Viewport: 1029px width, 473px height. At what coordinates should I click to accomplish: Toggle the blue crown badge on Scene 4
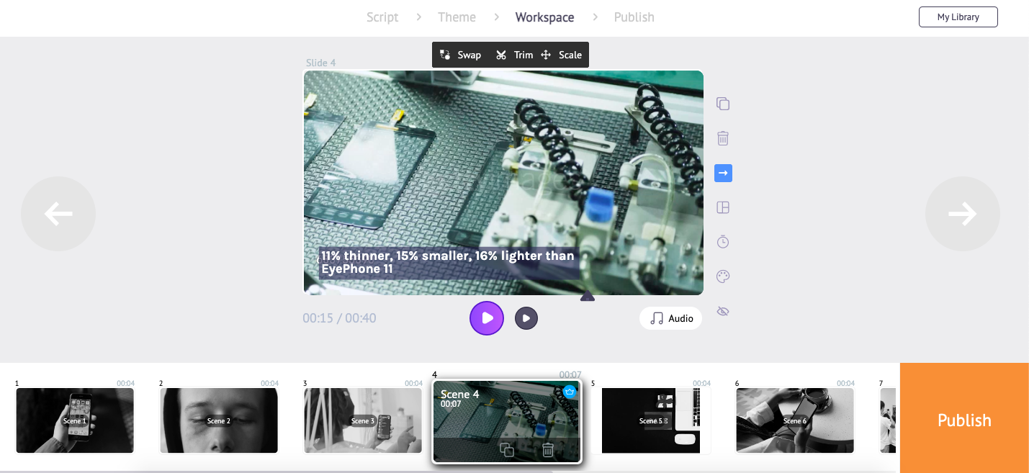click(570, 392)
